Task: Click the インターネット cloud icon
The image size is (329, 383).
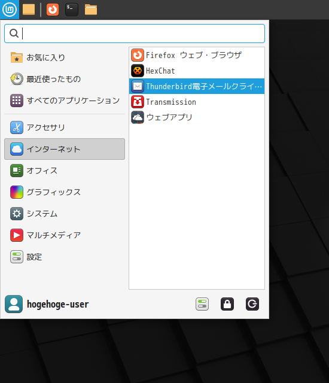Action: (17, 149)
